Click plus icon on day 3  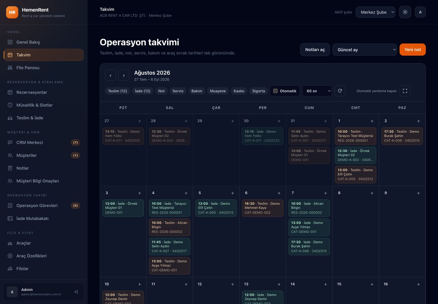[x=140, y=193]
